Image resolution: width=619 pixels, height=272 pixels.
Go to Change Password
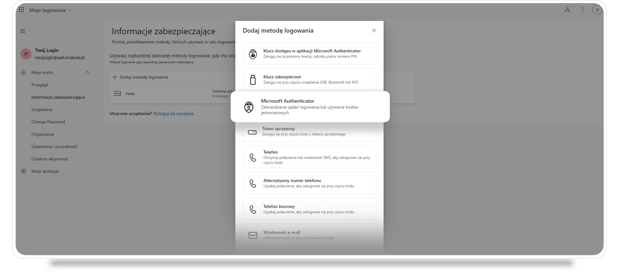coord(48,122)
